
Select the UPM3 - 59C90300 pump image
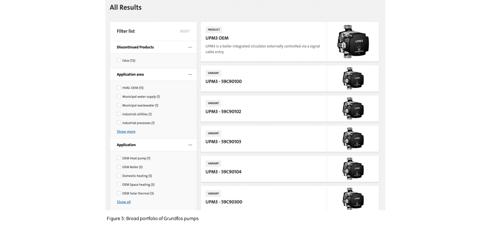[x=353, y=199]
